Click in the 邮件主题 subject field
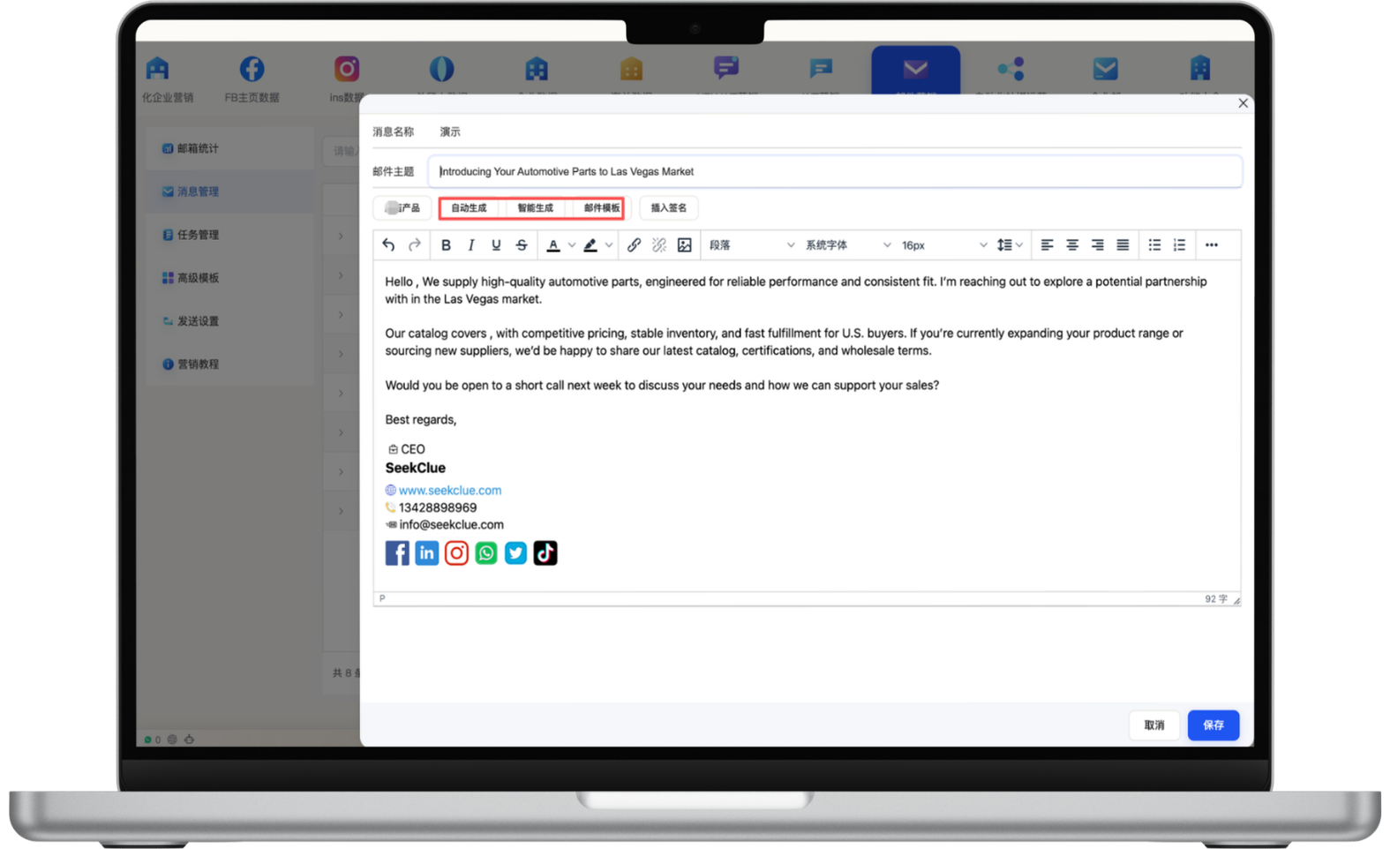Image resolution: width=1390 pixels, height=849 pixels. (835, 172)
